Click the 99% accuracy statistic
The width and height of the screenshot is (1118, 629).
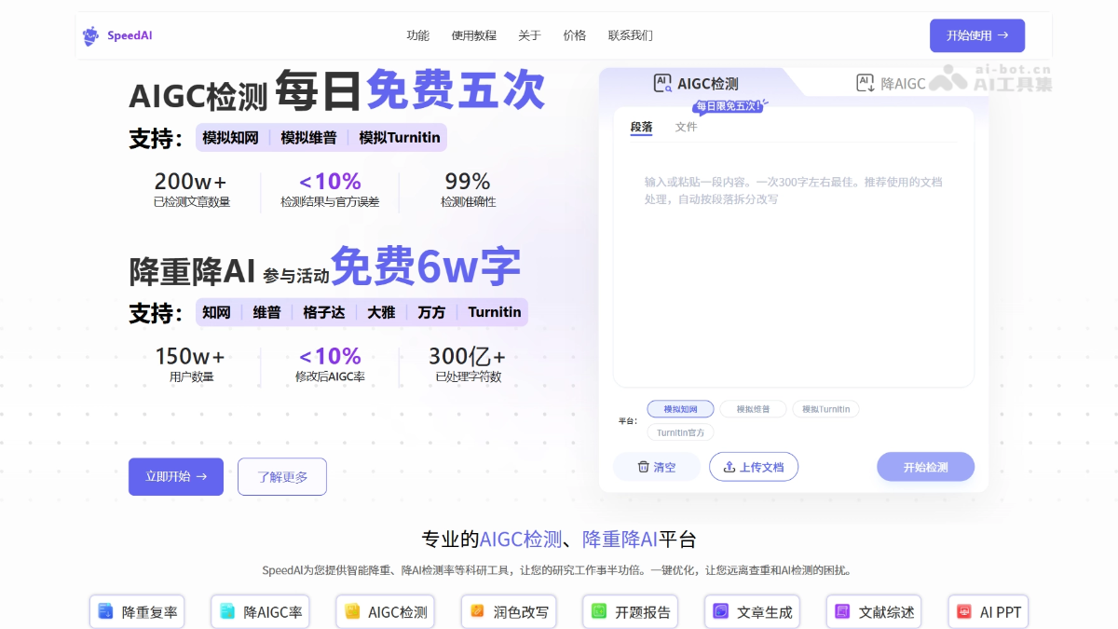point(468,188)
